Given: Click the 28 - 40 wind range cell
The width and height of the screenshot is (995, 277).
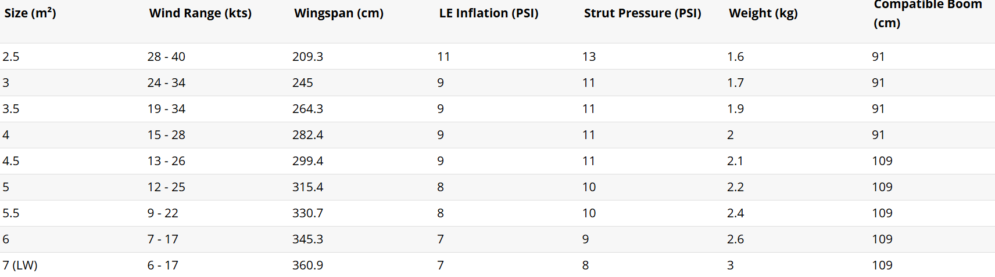Looking at the screenshot, I should click(166, 57).
